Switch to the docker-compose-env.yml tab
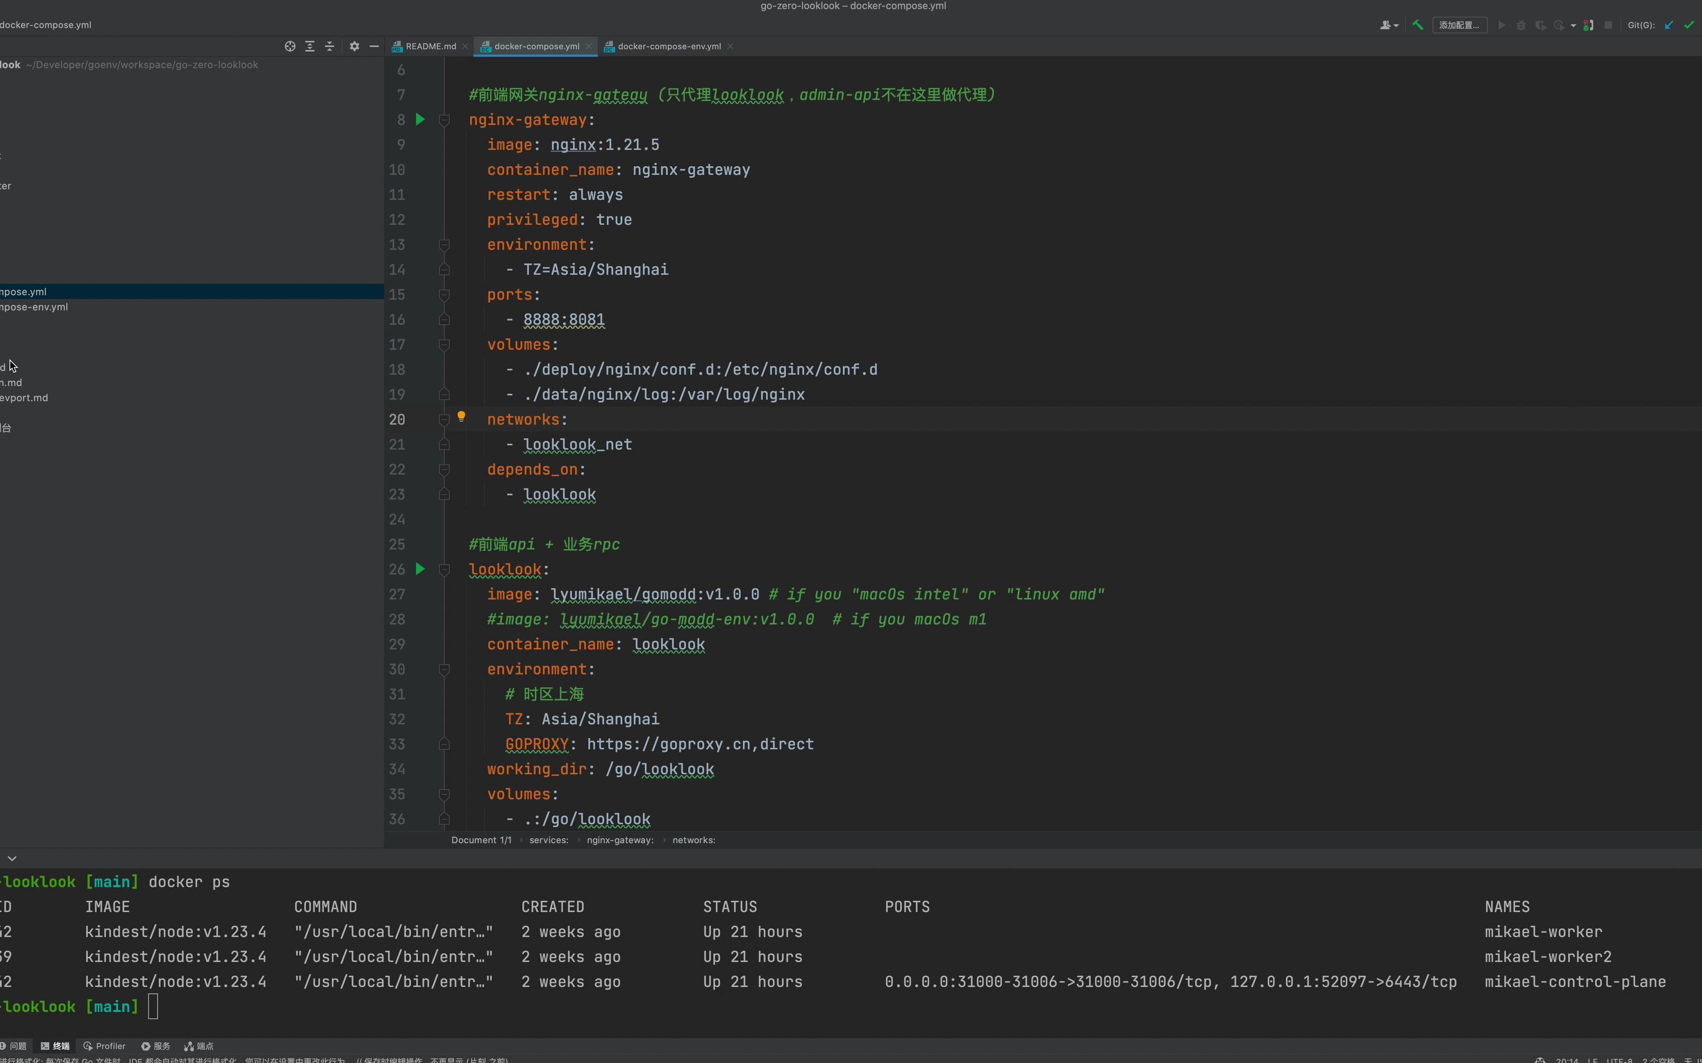The image size is (1702, 1063). pyautogui.click(x=668, y=46)
